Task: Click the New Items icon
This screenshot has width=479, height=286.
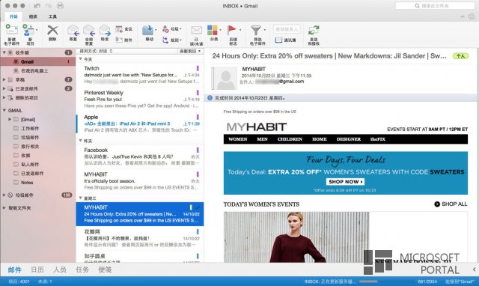Action: 28,31
